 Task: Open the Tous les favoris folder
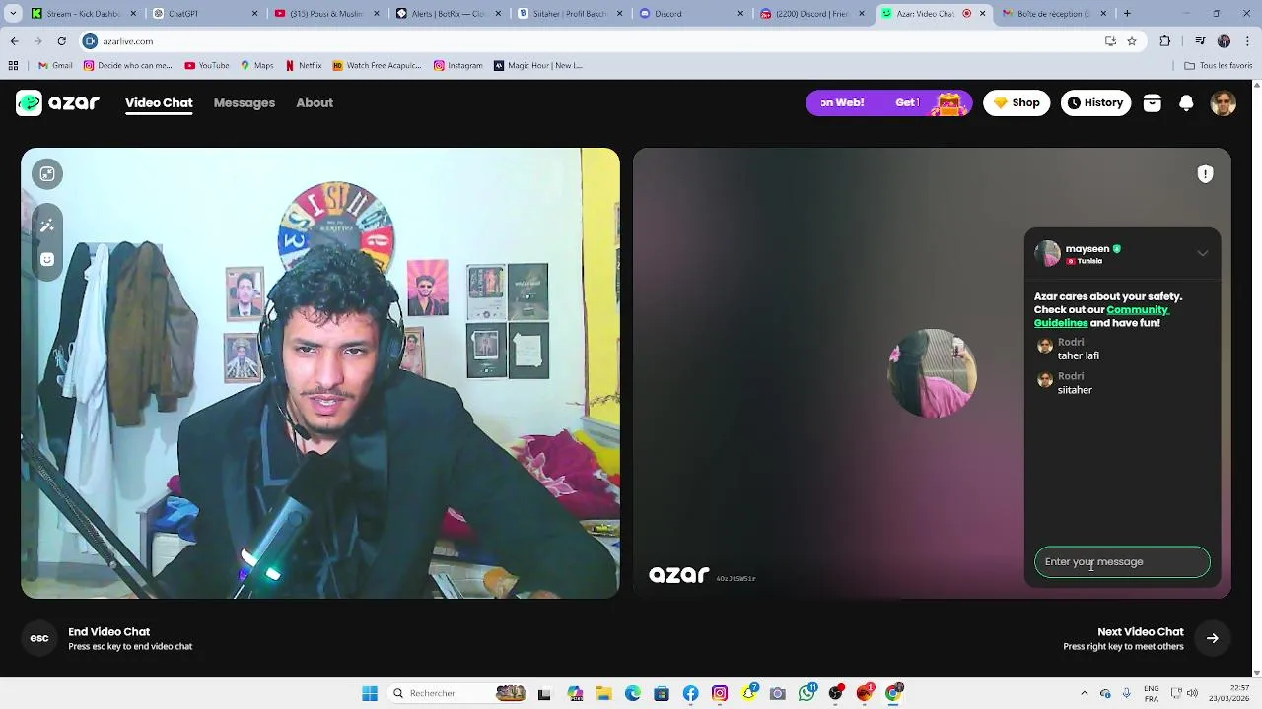pos(1219,66)
